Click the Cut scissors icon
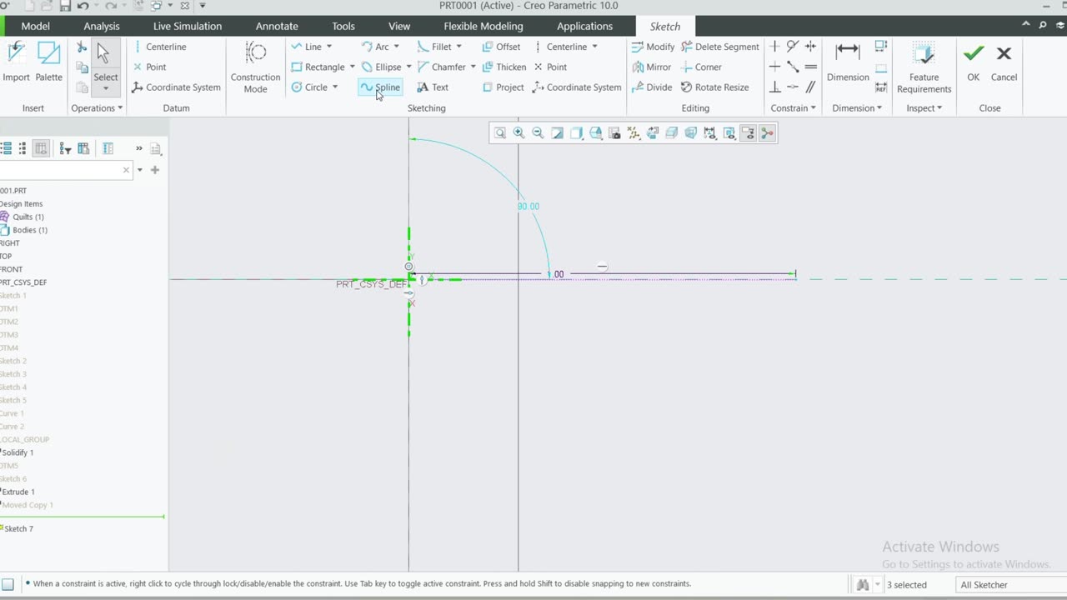 point(82,47)
